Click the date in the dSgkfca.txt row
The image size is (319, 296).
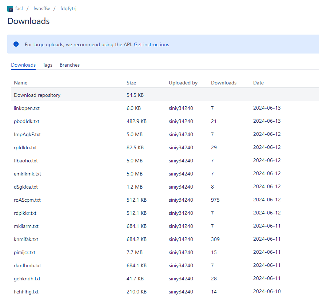pos(267,187)
